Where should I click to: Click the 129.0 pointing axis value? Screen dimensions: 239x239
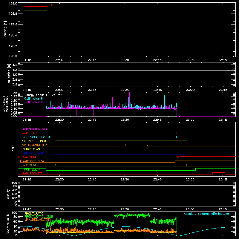point(13,4)
